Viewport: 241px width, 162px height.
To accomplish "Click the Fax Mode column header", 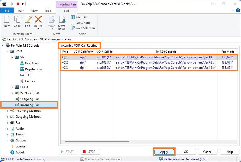I will [228, 52].
